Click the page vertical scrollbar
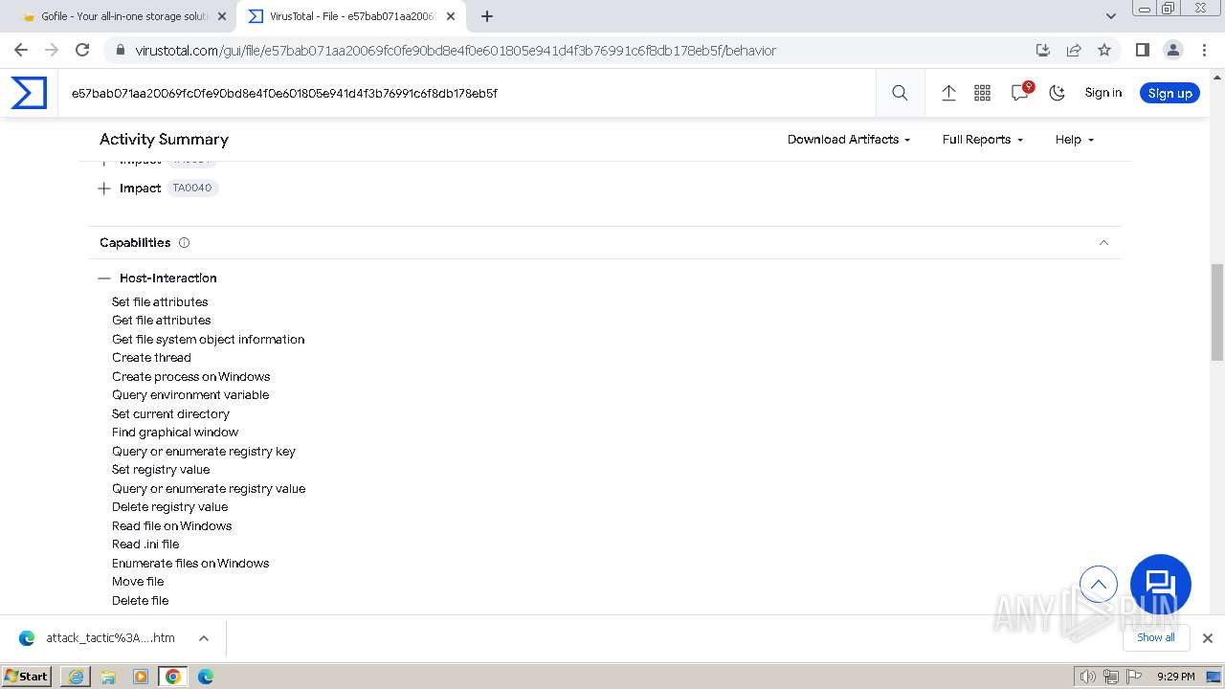Image resolution: width=1225 pixels, height=689 pixels. [1217, 312]
